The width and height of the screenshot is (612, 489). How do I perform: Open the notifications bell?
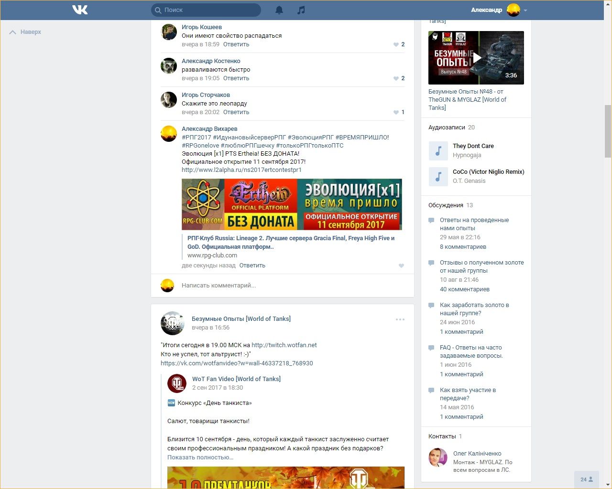(x=279, y=10)
